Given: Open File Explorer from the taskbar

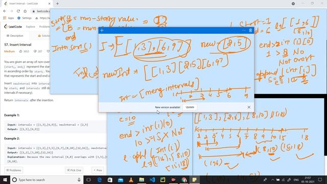Looking at the screenshot, I should click(x=142, y=179).
